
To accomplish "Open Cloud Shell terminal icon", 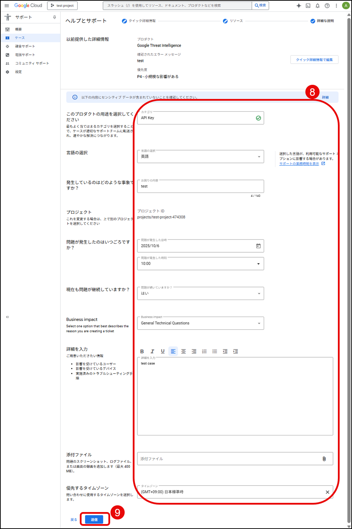I will click(x=308, y=6).
